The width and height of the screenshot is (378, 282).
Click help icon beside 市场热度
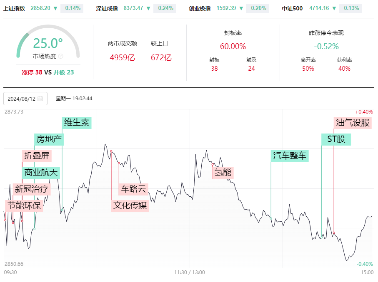[61, 56]
